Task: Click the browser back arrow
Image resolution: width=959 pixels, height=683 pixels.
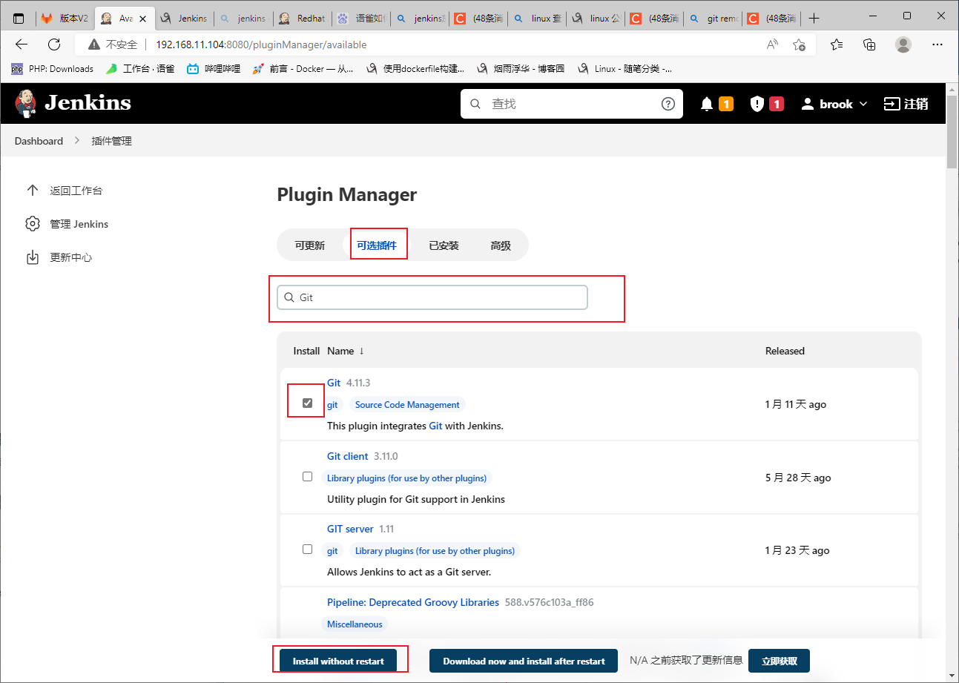Action: [x=22, y=44]
